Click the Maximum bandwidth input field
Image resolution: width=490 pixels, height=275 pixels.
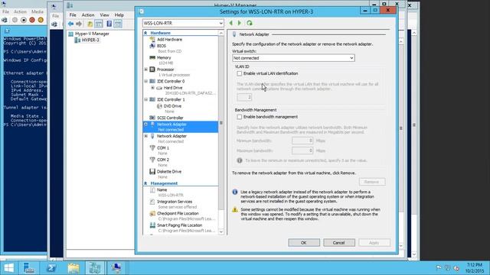(x=302, y=150)
